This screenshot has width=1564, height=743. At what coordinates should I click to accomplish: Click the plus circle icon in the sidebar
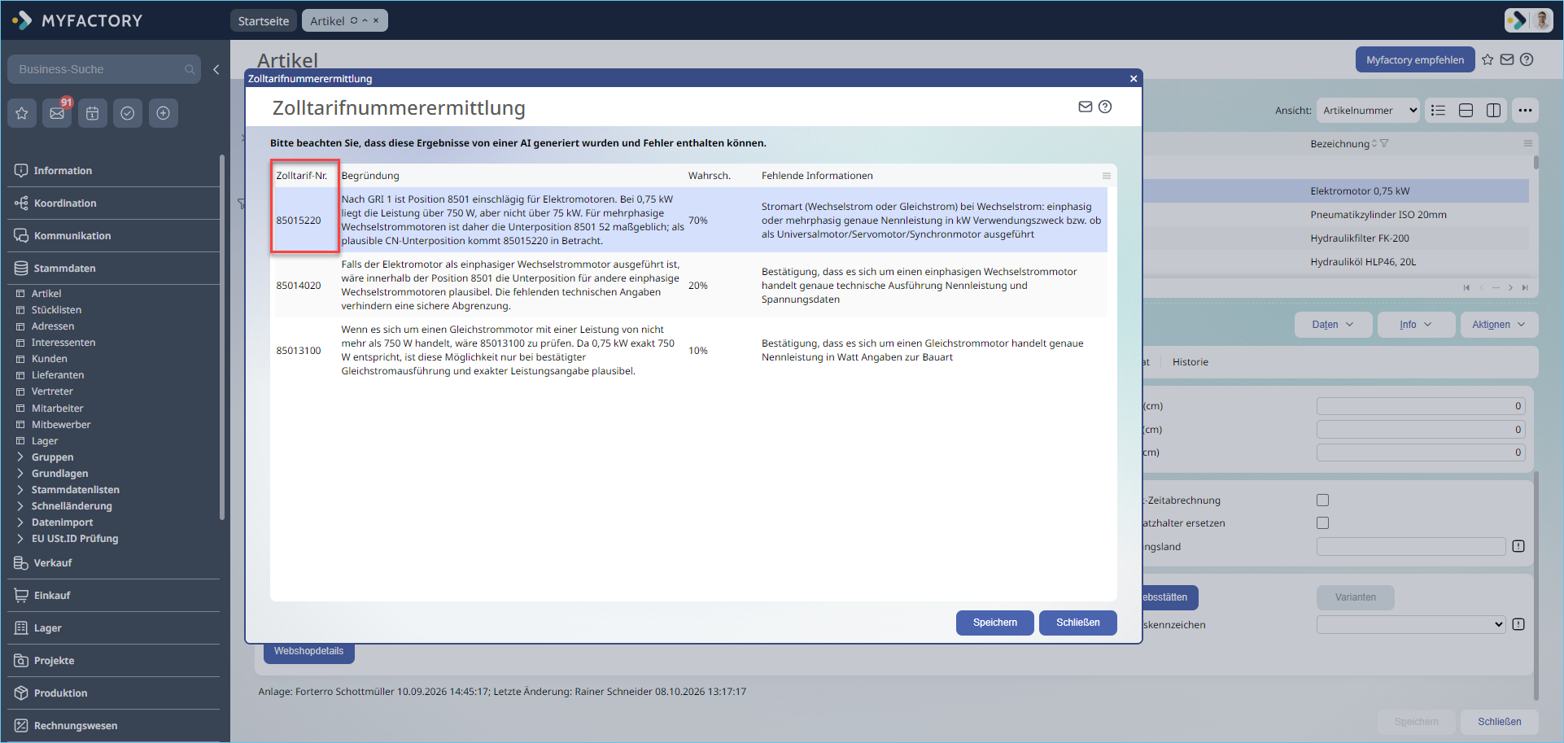(x=163, y=113)
